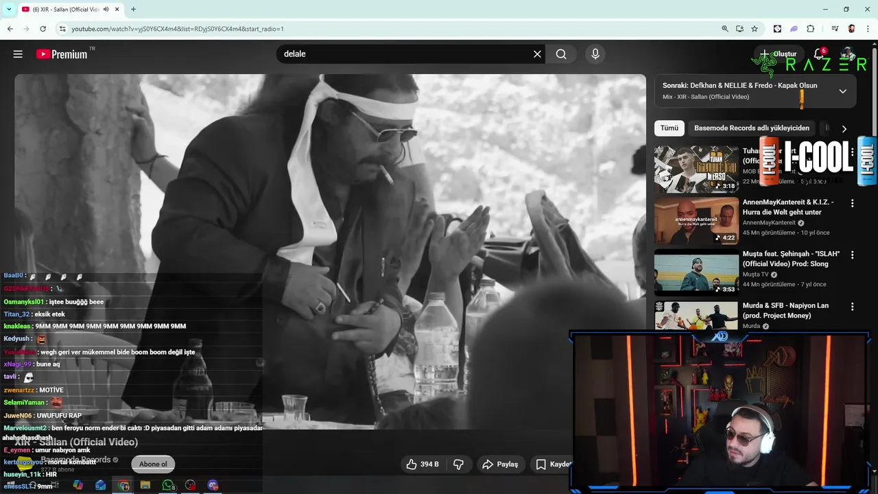Open Discord from the taskbar
Screen dimensions: 878x494
[x=213, y=485]
